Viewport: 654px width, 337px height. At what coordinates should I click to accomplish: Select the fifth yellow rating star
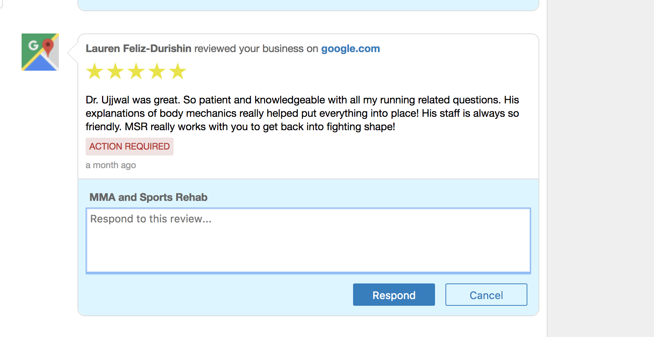tap(178, 71)
